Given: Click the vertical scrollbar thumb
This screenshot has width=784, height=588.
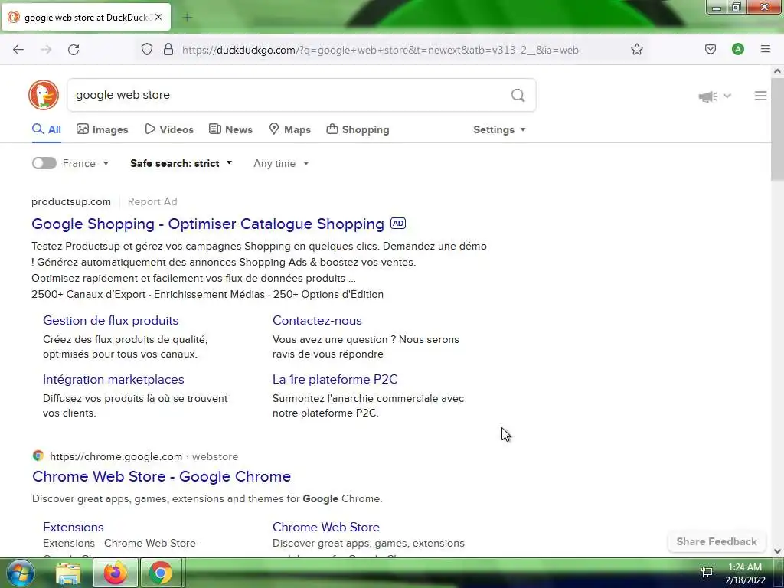Looking at the screenshot, I should [777, 129].
